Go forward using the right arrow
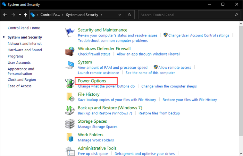Viewport: 243px width, 156px height. [x=13, y=15]
